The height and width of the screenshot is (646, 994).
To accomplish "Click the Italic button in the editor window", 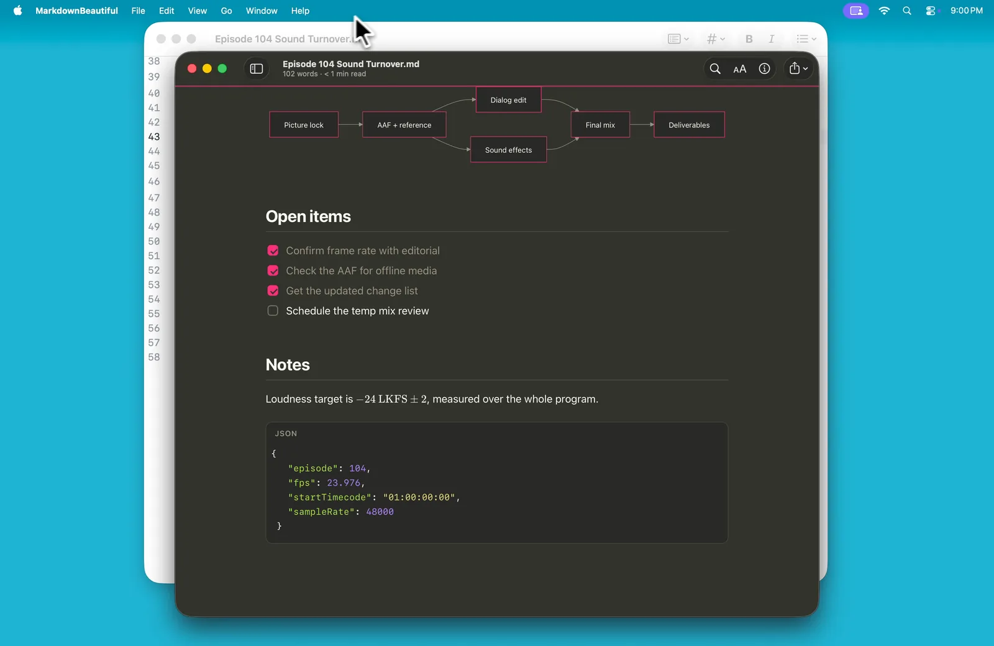I will pyautogui.click(x=772, y=39).
